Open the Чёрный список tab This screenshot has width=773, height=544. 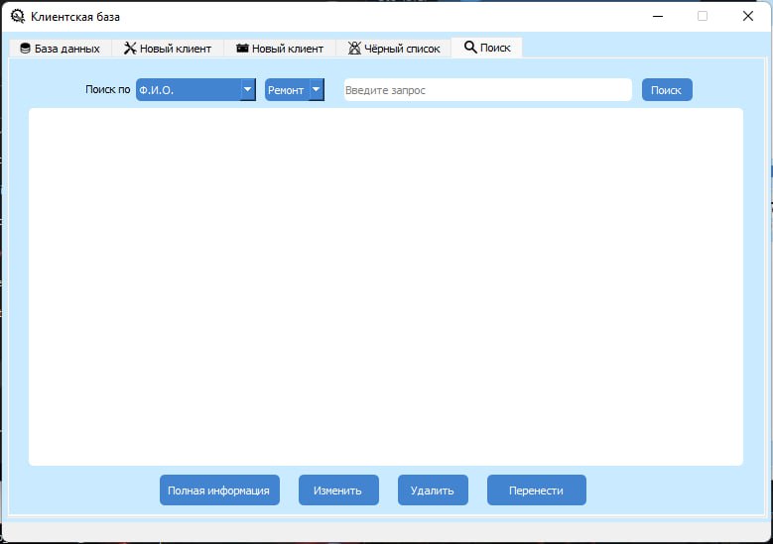(393, 49)
